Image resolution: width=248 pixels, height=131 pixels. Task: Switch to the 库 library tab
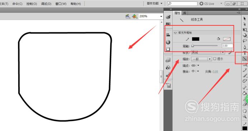185,13
